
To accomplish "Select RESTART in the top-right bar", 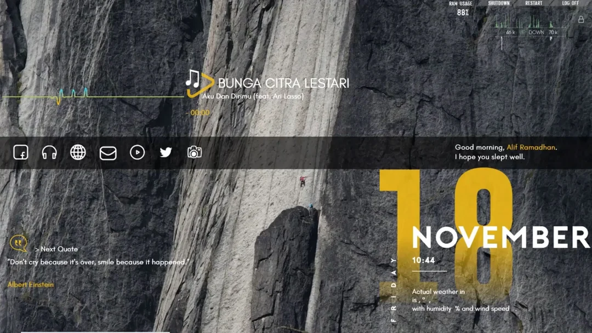I will (533, 3).
